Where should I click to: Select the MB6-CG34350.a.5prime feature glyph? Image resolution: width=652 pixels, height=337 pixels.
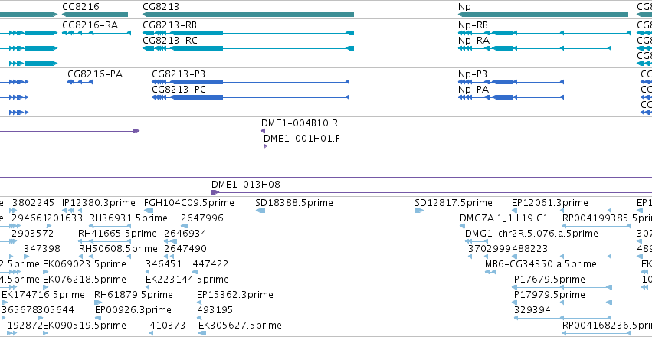tap(490, 272)
